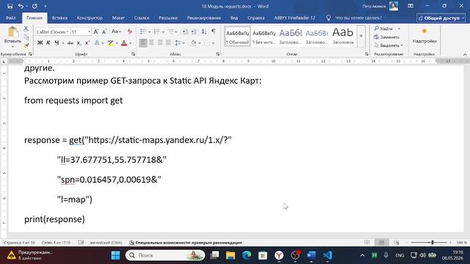The width and height of the screenshot is (470, 264).
Task: Switch to the Вставка tab
Action: point(59,18)
